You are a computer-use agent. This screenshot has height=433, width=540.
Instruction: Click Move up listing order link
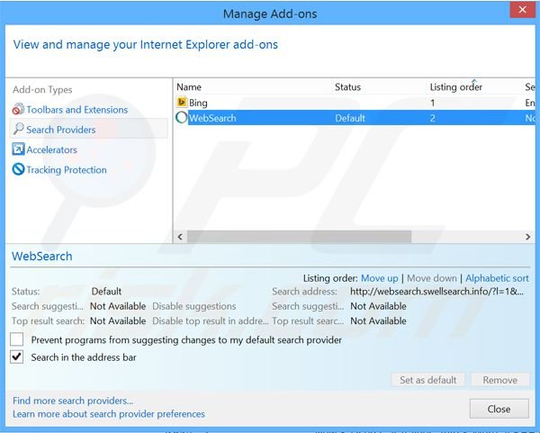point(379,278)
